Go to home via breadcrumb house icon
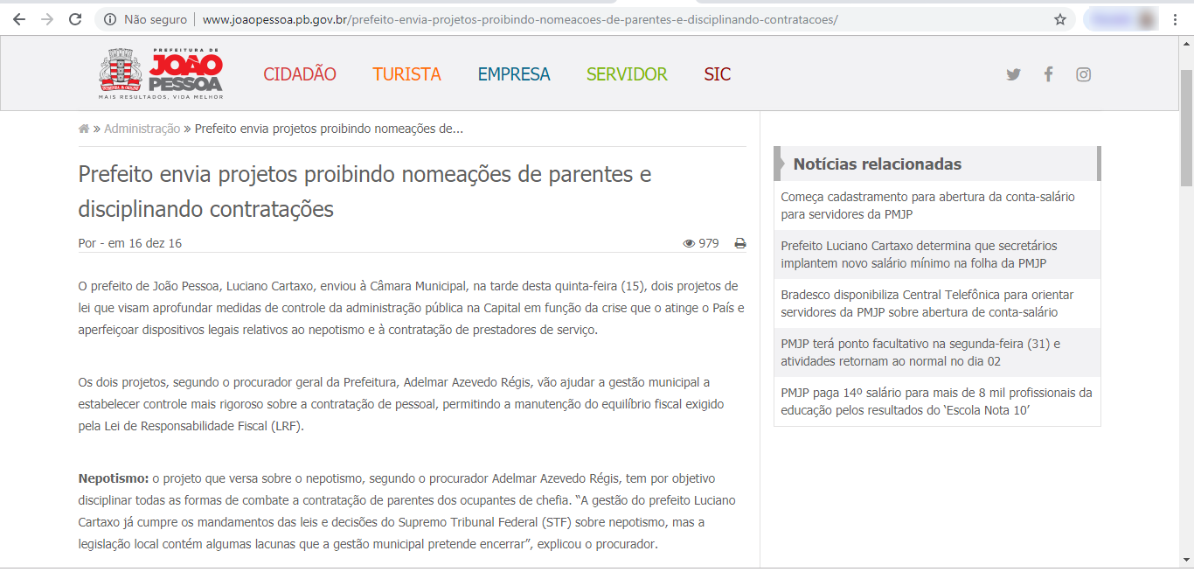The image size is (1194, 572). (84, 129)
